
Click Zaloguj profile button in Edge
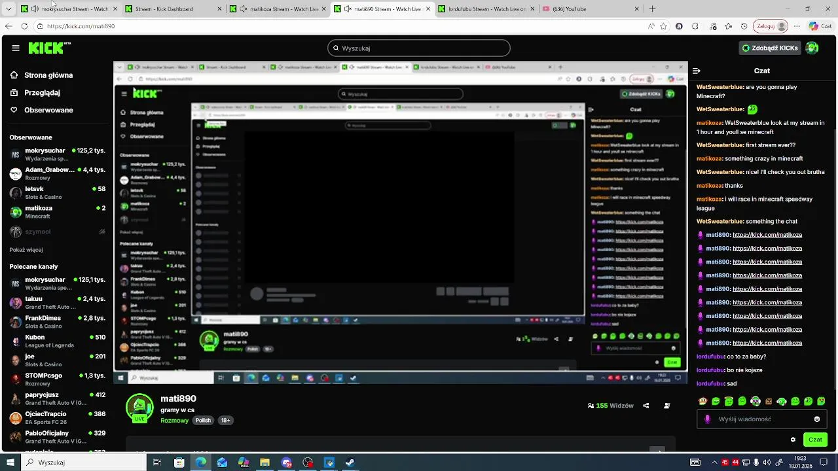(x=771, y=26)
